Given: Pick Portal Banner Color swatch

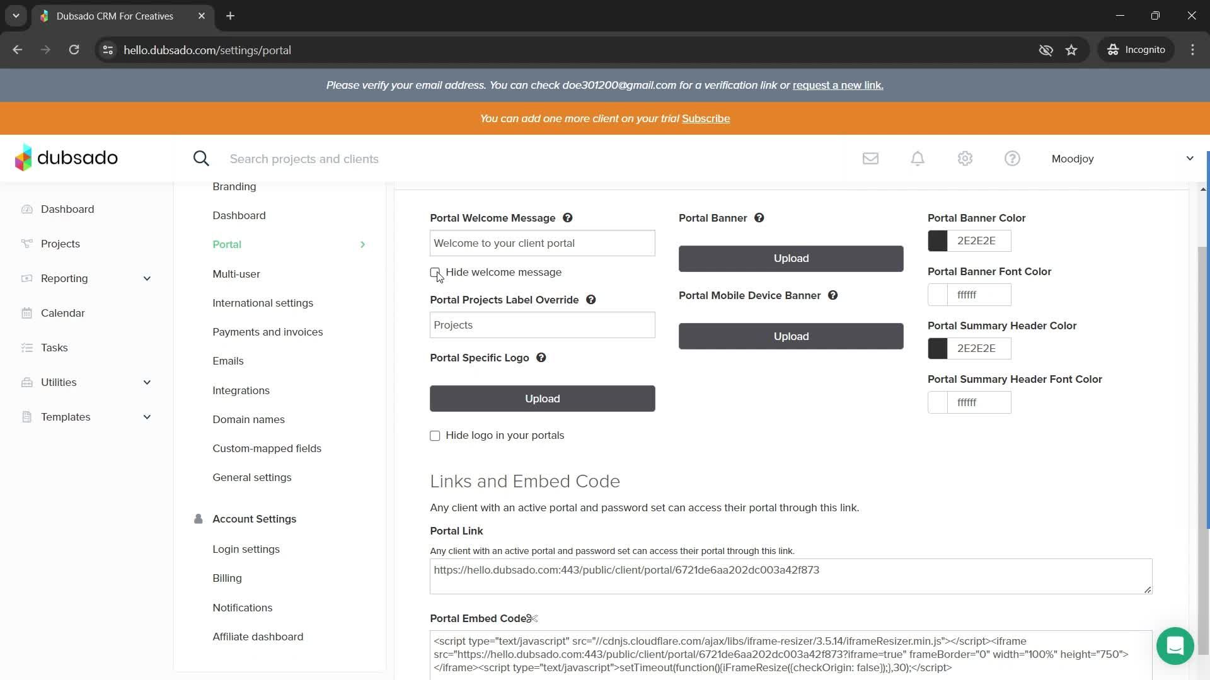Looking at the screenshot, I should 938,241.
